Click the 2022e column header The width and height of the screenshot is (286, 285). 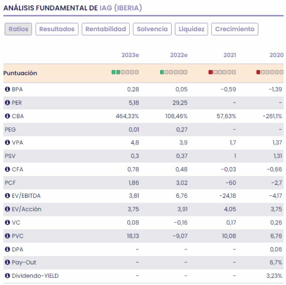point(179,55)
